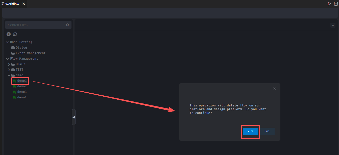Screen dimensions: 339x155
Task: Open the dropdown arrow in editor header
Action: point(333,25)
